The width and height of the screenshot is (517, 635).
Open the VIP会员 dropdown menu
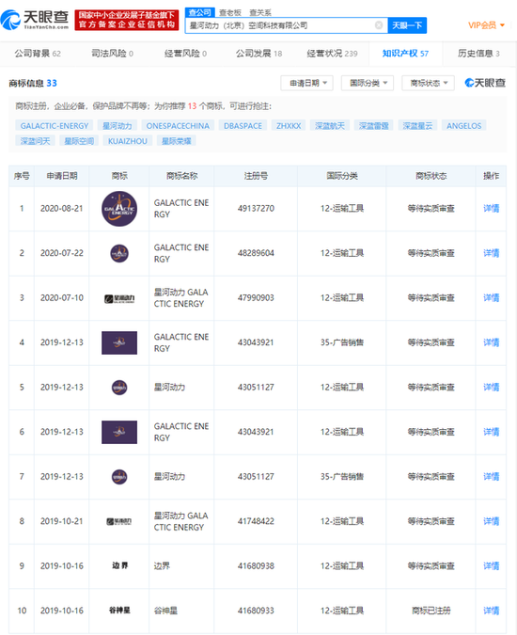coord(486,25)
